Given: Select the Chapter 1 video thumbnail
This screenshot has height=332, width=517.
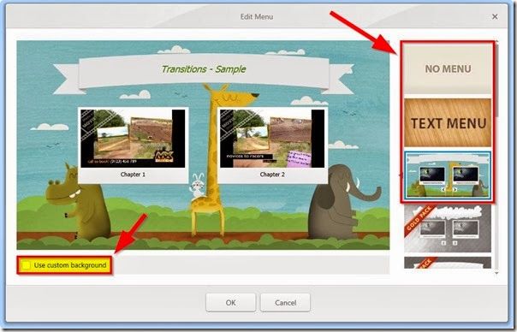Looking at the screenshot, I should [133, 139].
